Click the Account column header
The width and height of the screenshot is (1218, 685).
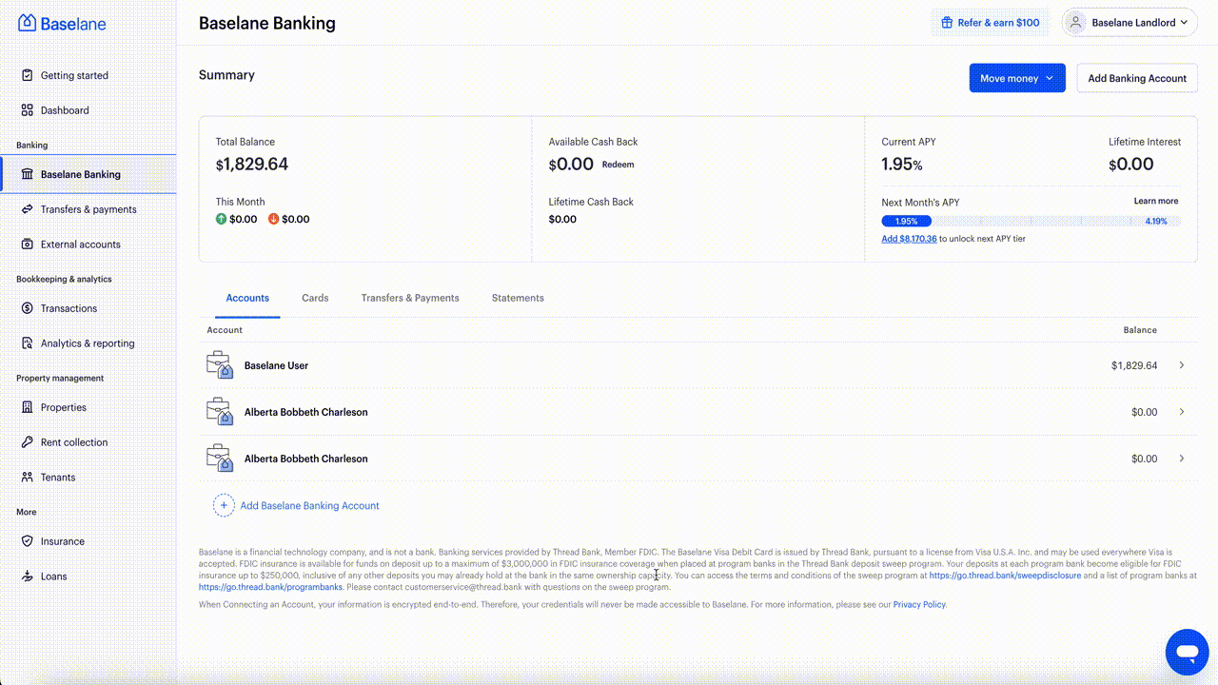pyautogui.click(x=225, y=330)
